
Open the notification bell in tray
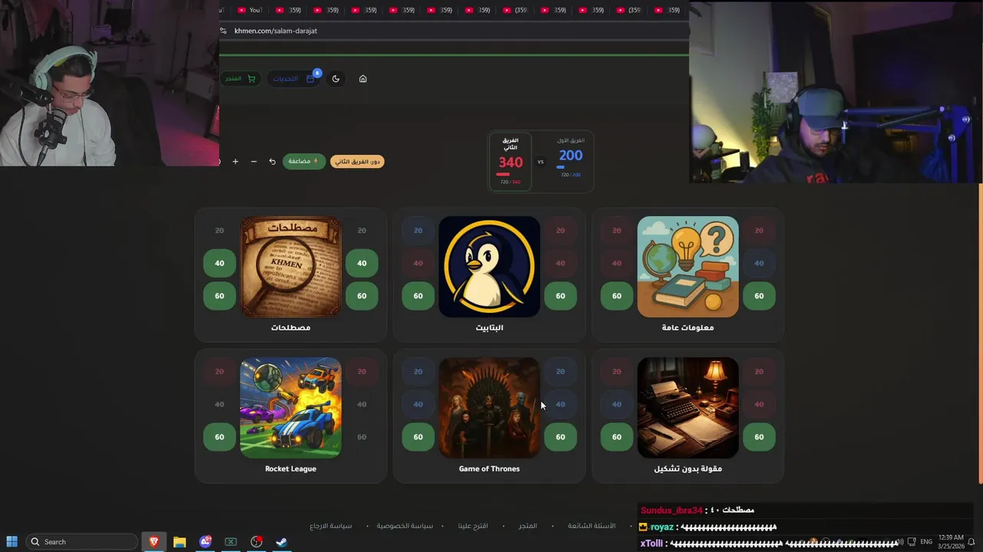coord(971,541)
